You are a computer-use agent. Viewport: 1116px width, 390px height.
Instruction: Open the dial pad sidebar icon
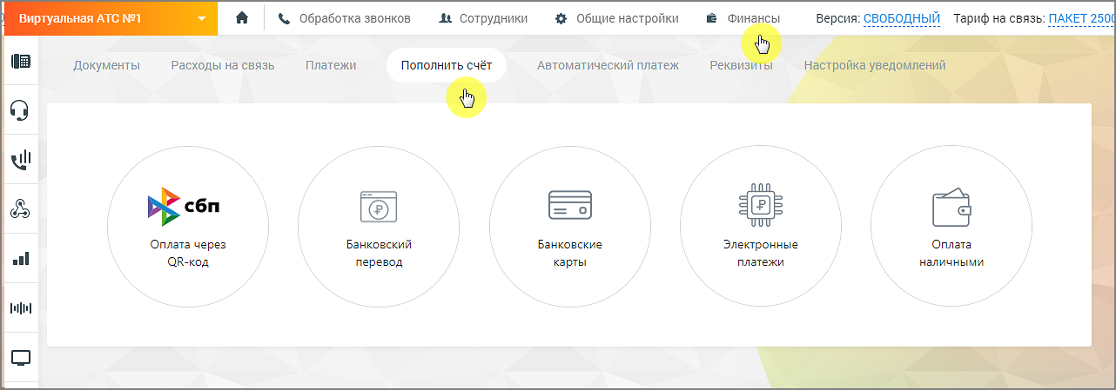(x=20, y=61)
